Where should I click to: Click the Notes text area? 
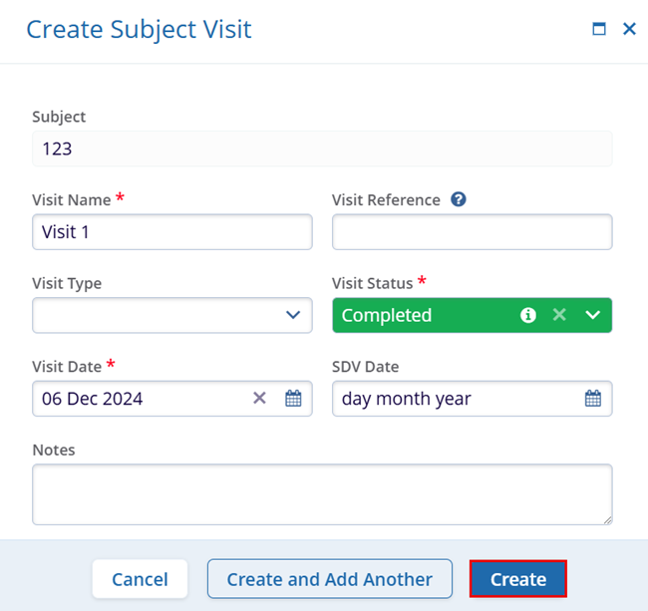coord(321,493)
